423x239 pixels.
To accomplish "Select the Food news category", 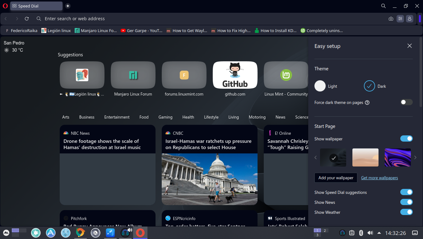I will [144, 117].
